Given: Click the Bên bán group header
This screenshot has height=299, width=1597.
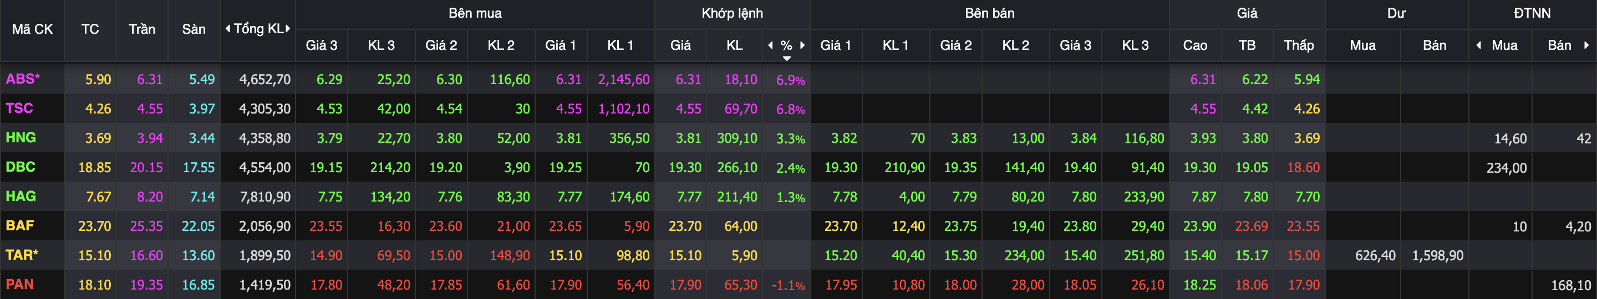Looking at the screenshot, I should 989,13.
